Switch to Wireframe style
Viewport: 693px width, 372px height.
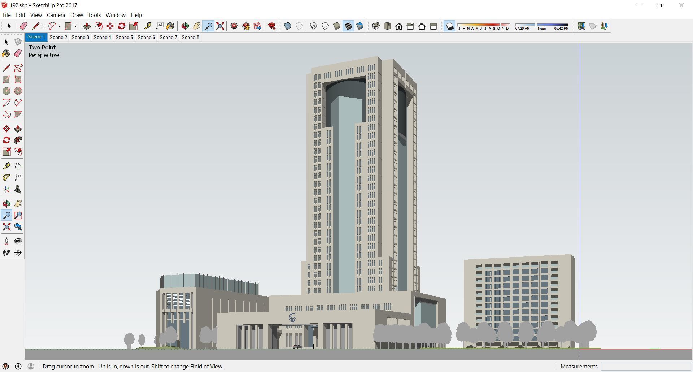(313, 26)
